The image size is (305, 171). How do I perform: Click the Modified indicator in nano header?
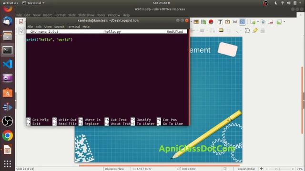[175, 31]
